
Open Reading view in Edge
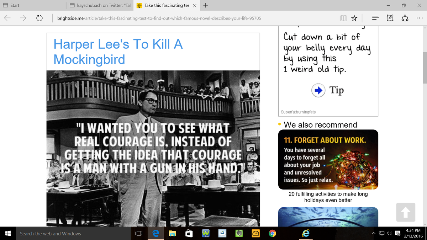344,18
